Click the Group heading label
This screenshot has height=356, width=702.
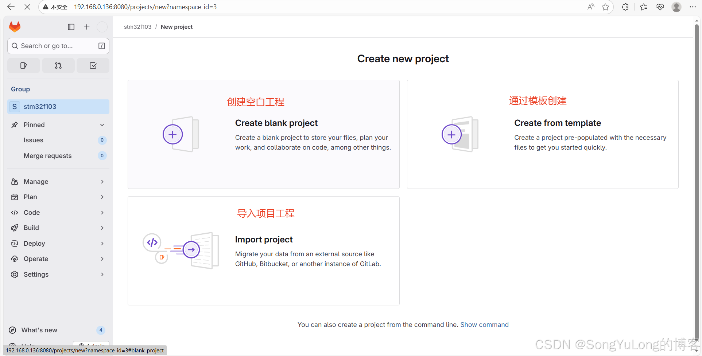[20, 89]
